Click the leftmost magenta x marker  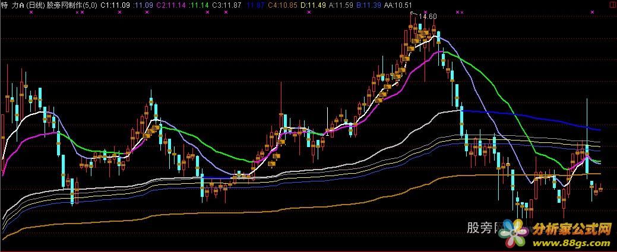click(31, 12)
